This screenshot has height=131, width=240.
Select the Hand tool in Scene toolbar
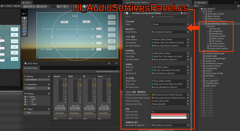pos(25,18)
